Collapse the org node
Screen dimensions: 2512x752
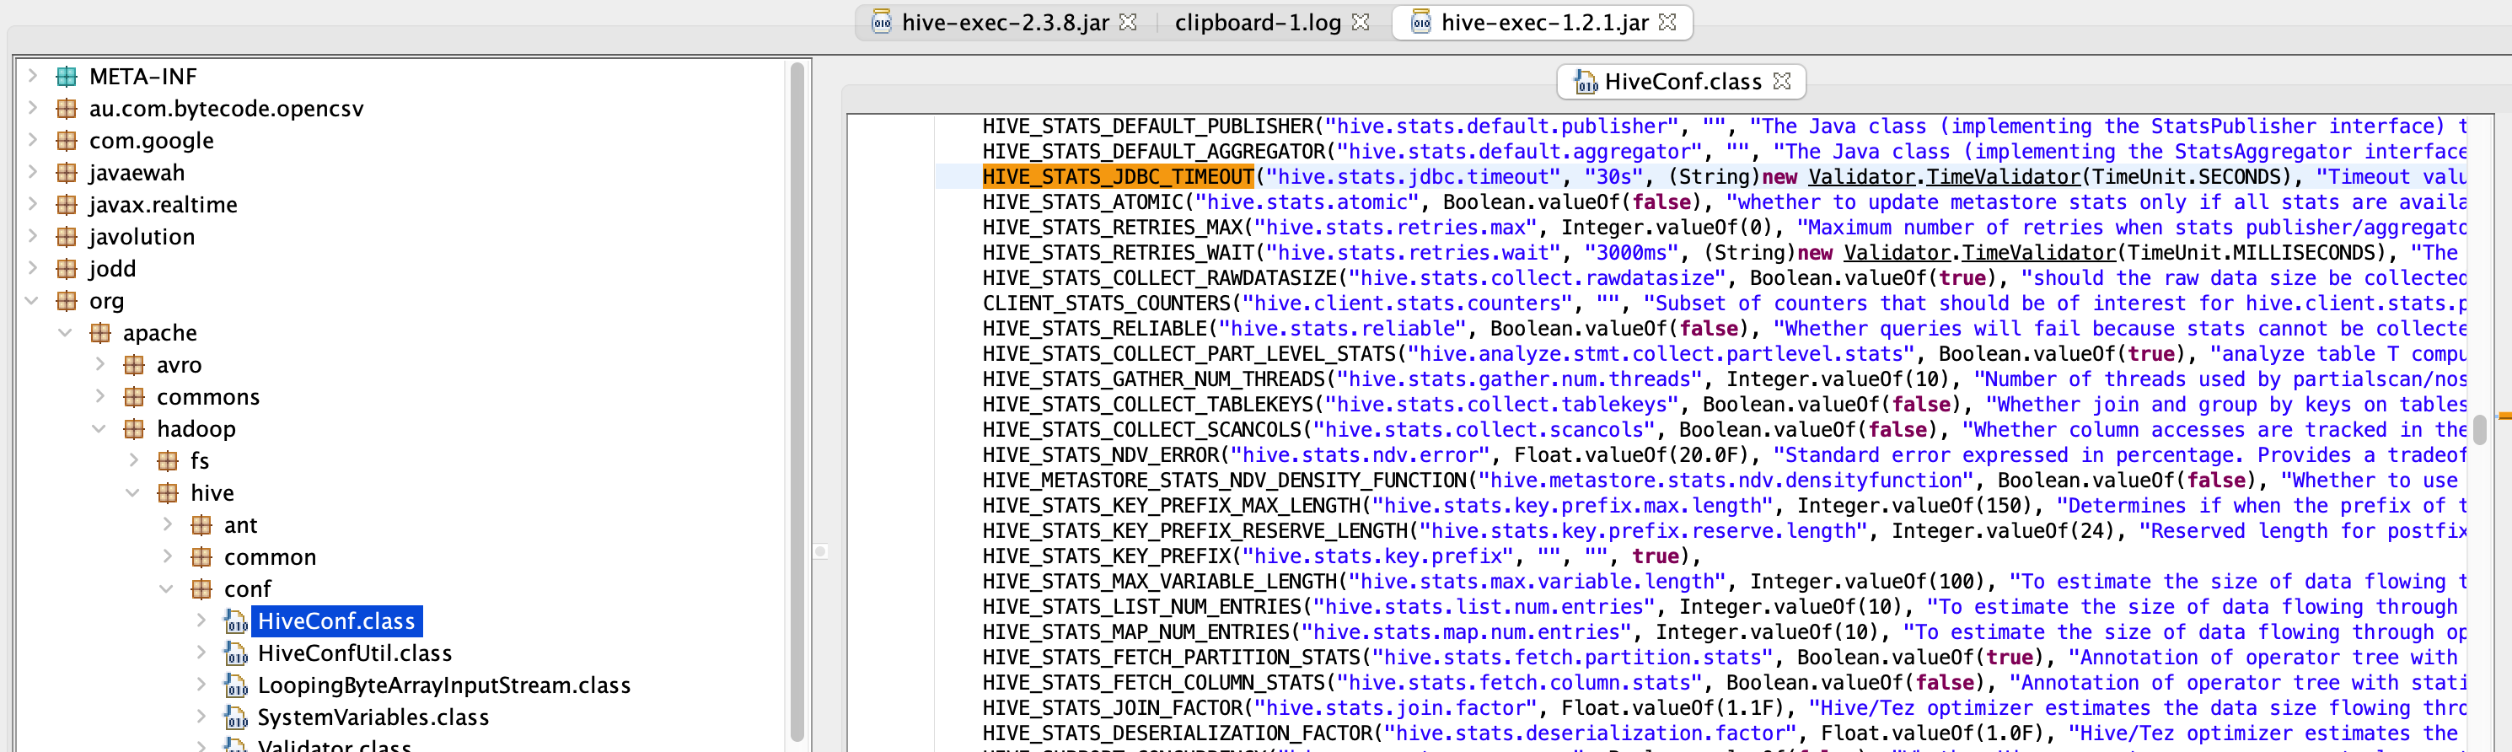(x=32, y=300)
